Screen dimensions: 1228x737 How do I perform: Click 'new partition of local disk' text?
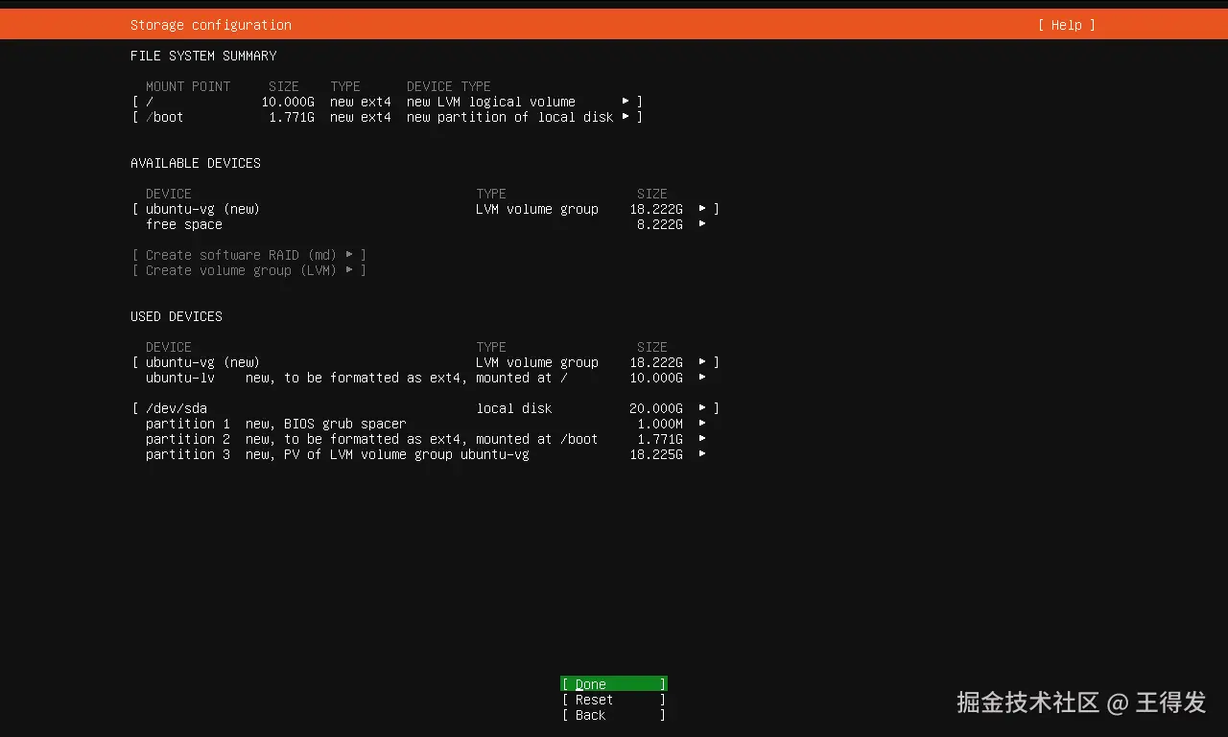pos(510,117)
